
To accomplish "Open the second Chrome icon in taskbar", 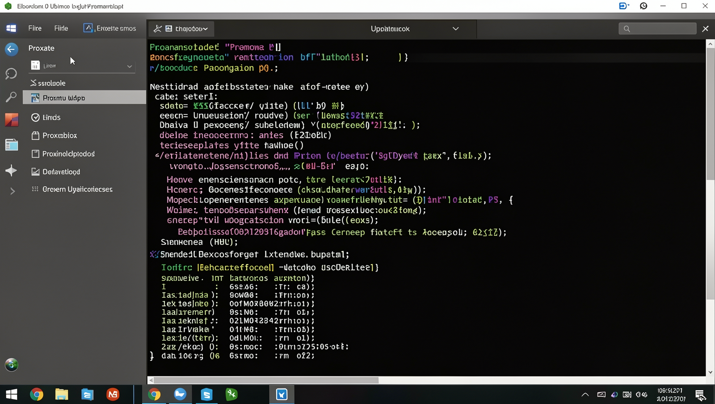I will click(x=154, y=395).
